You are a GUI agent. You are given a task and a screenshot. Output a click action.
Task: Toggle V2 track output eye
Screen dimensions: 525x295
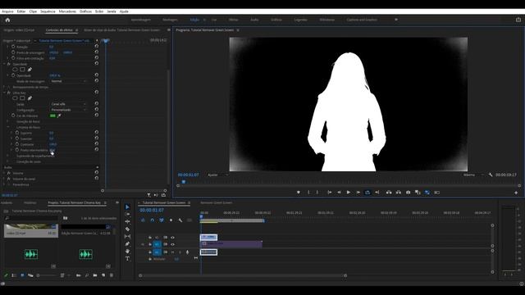[172, 238]
